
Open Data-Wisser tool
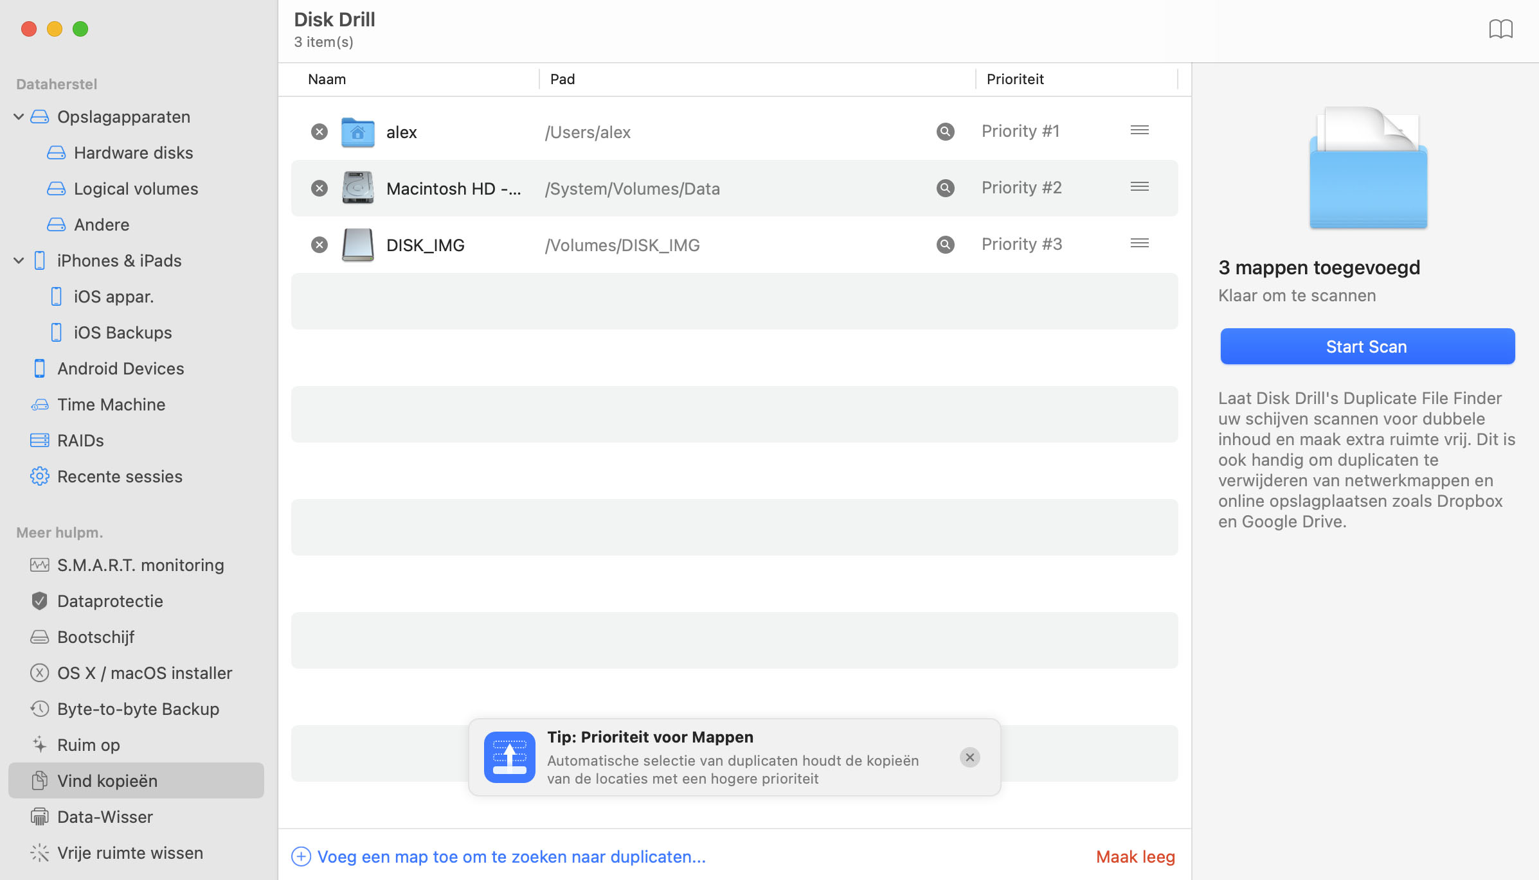point(105,817)
